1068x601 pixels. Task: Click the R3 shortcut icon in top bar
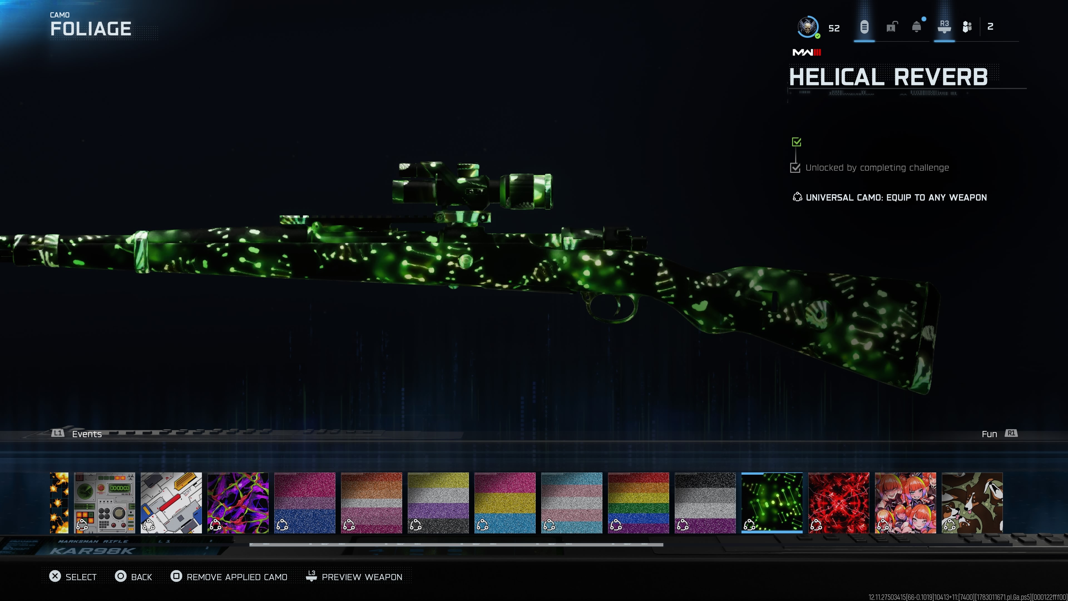pyautogui.click(x=945, y=27)
